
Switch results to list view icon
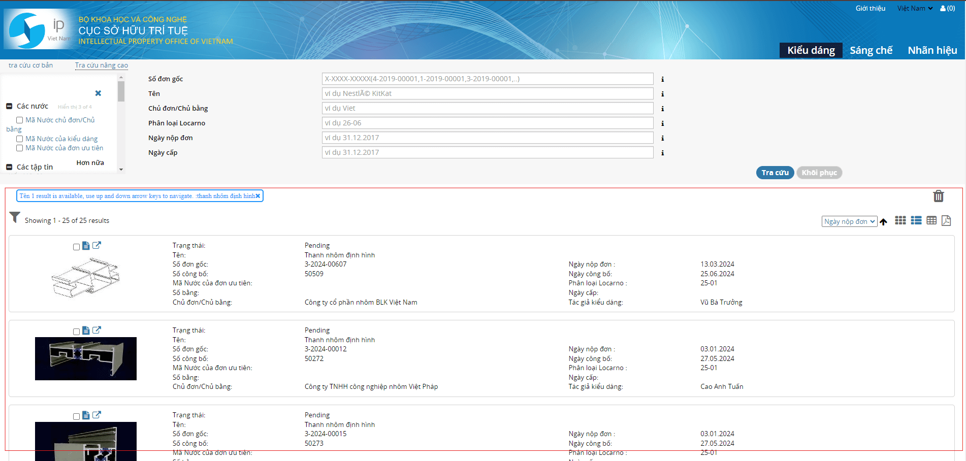click(x=916, y=220)
